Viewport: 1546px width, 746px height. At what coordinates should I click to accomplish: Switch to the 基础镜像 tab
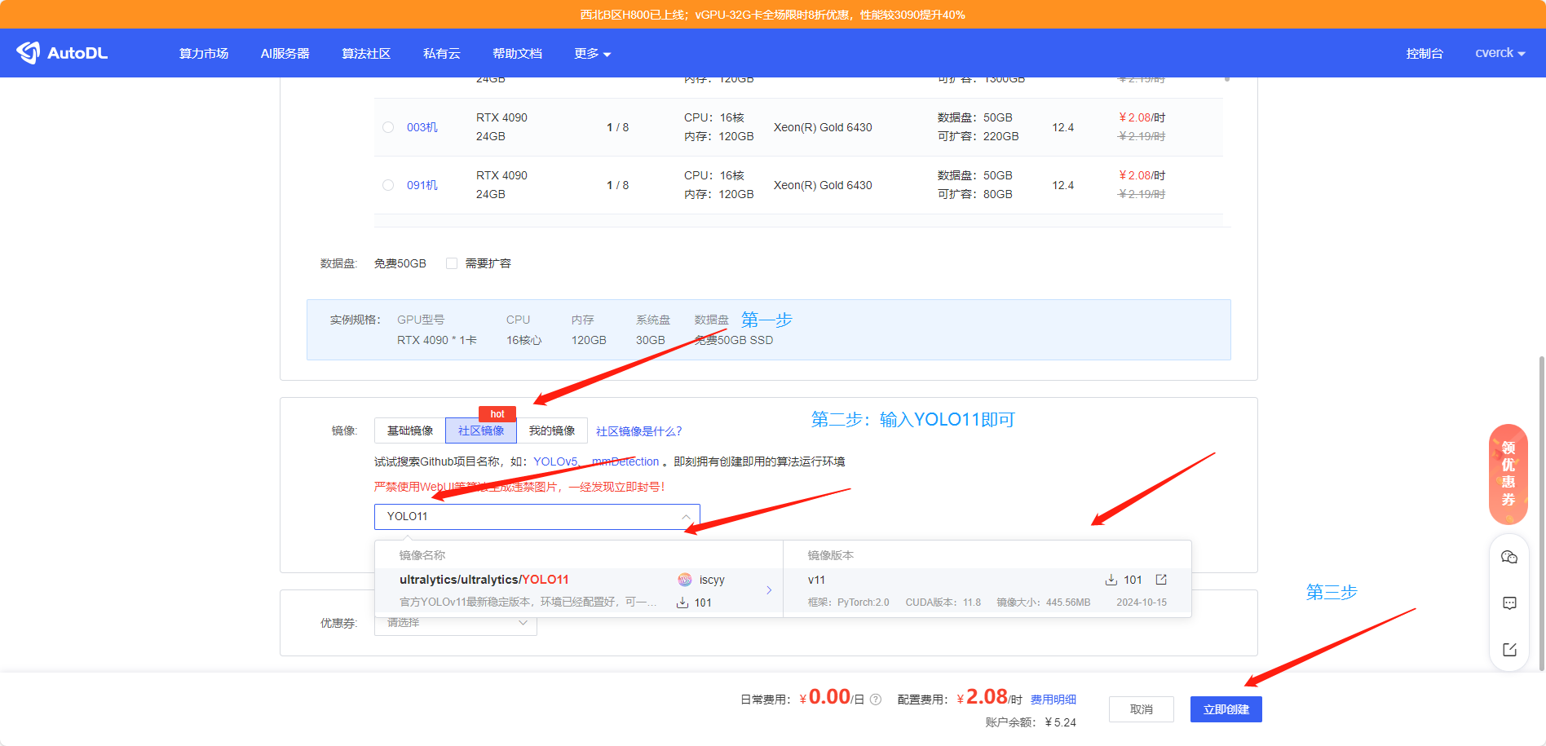pos(410,430)
